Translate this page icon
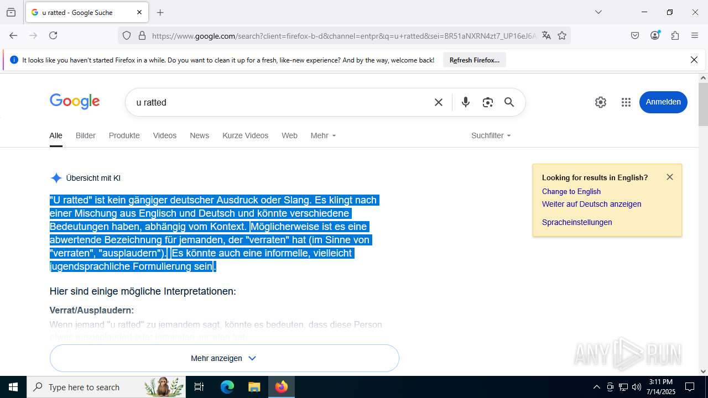Screen dimensions: 708x398 [x=546, y=35]
